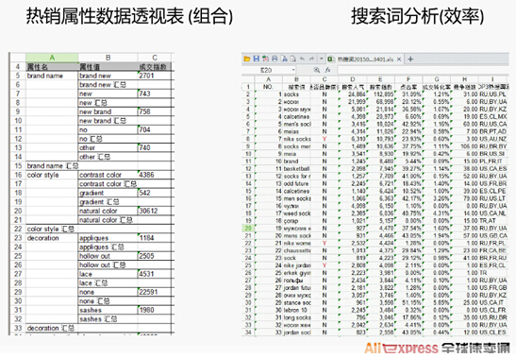Click red Y cell in nike socks row
516x358 pixels.
(325, 139)
